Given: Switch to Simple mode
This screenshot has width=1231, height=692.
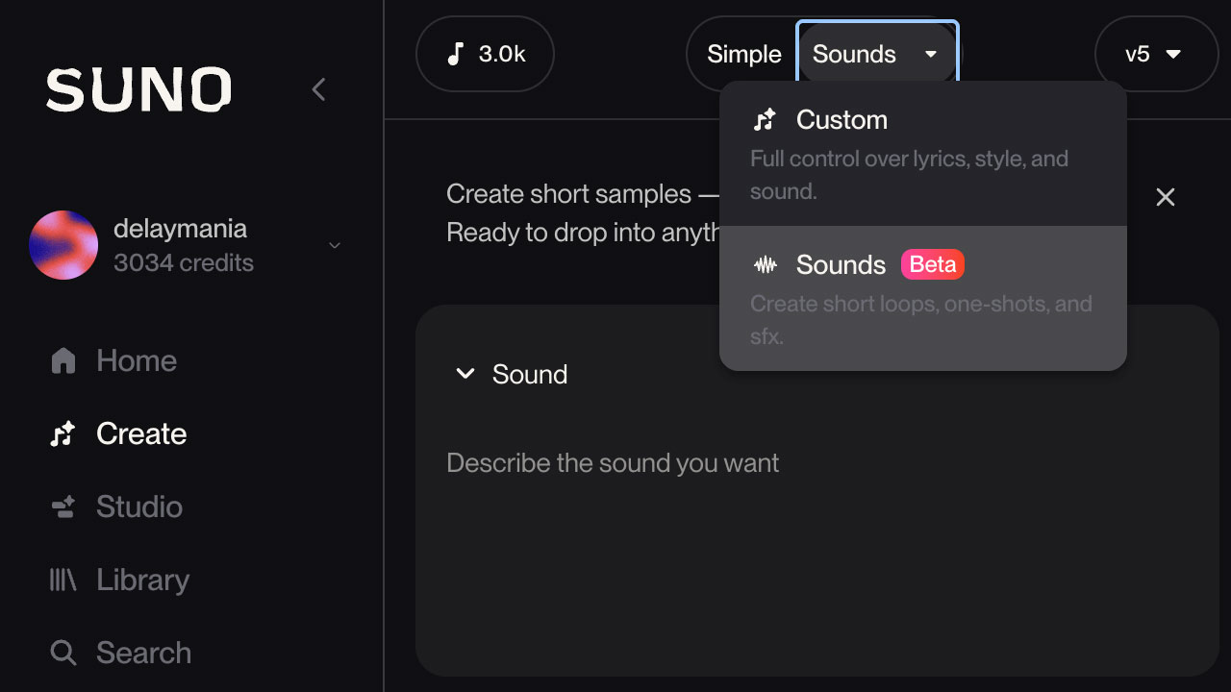Looking at the screenshot, I should pyautogui.click(x=745, y=54).
